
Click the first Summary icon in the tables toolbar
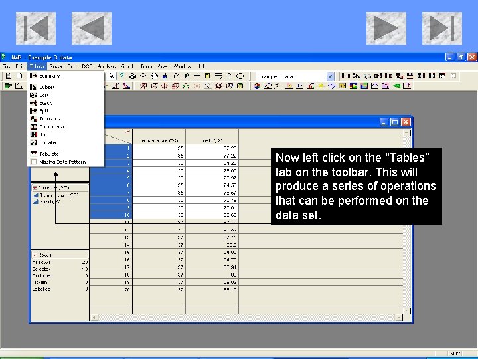click(x=345, y=76)
